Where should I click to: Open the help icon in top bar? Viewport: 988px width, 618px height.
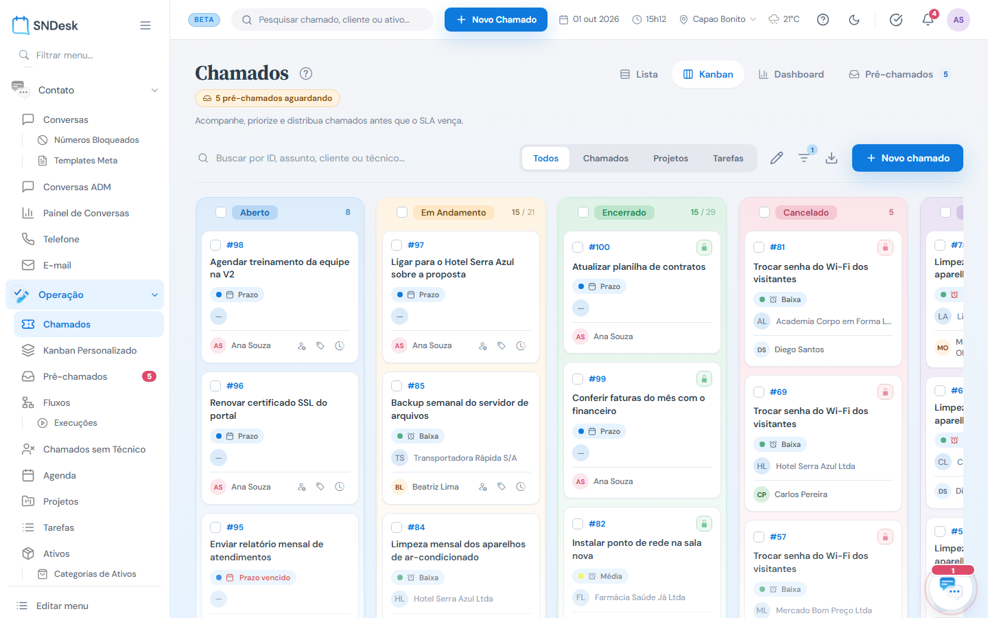823,20
